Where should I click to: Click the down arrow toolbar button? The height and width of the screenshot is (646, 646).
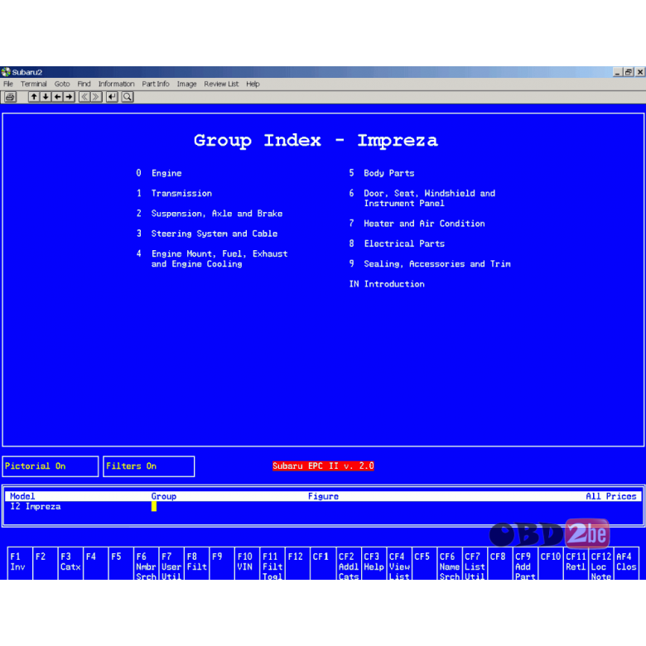click(46, 97)
